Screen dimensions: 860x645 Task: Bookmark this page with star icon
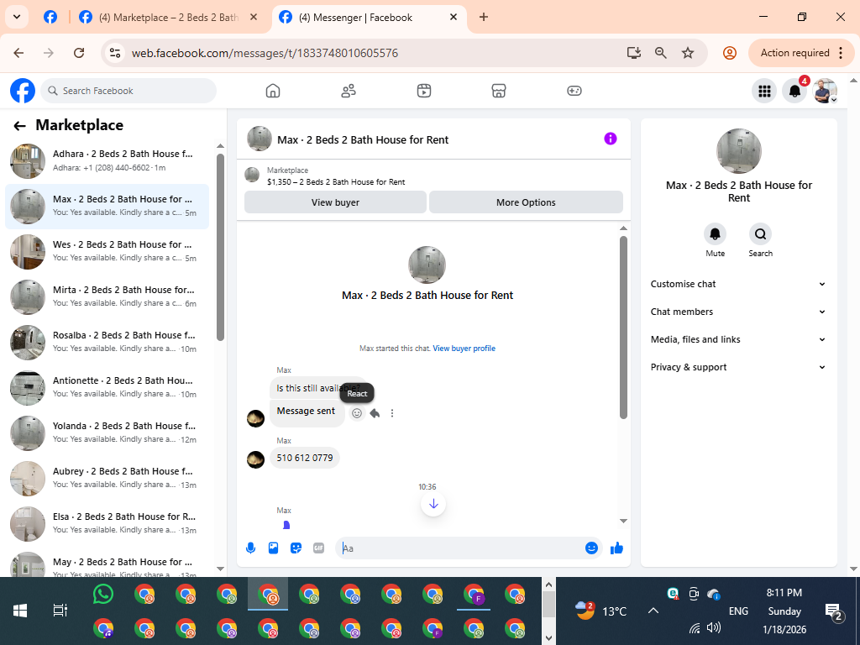pos(688,53)
